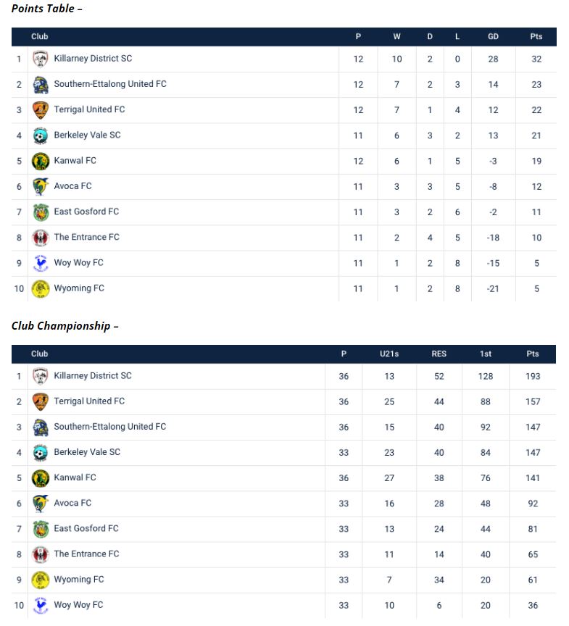This screenshot has height=626, width=569.
Task: Open The Entrance FC name in Points Table
Action: tap(86, 237)
